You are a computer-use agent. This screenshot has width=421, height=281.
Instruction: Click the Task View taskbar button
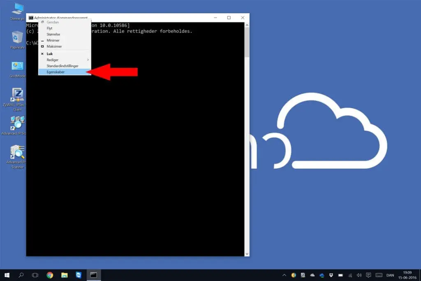click(x=35, y=275)
